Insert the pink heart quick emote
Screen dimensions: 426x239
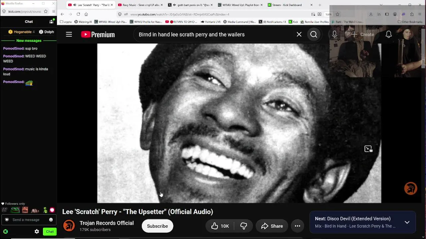click(x=52, y=210)
